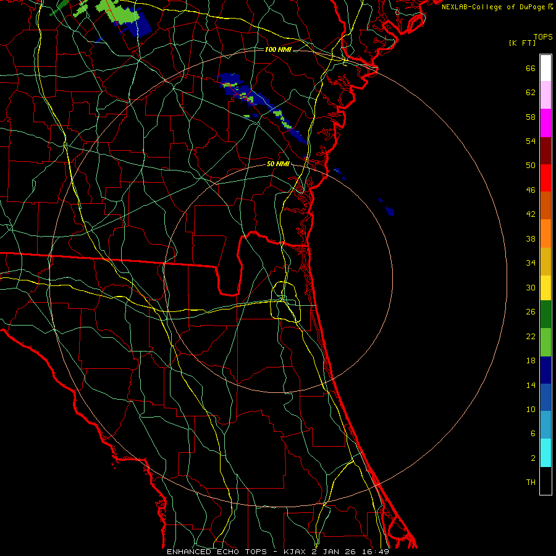Click the legend value "14"
The image size is (556, 556).
tap(531, 385)
